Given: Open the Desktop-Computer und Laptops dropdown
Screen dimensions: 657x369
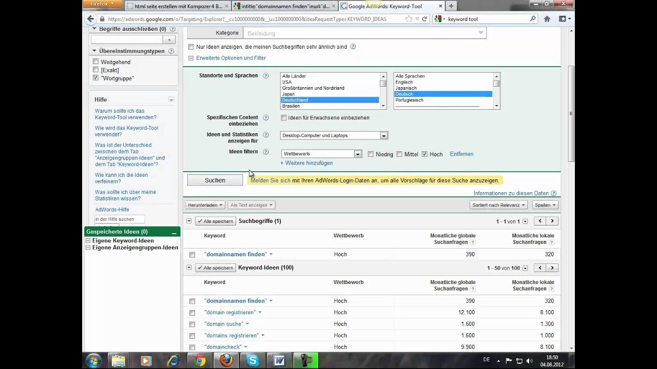Looking at the screenshot, I should click(334, 136).
